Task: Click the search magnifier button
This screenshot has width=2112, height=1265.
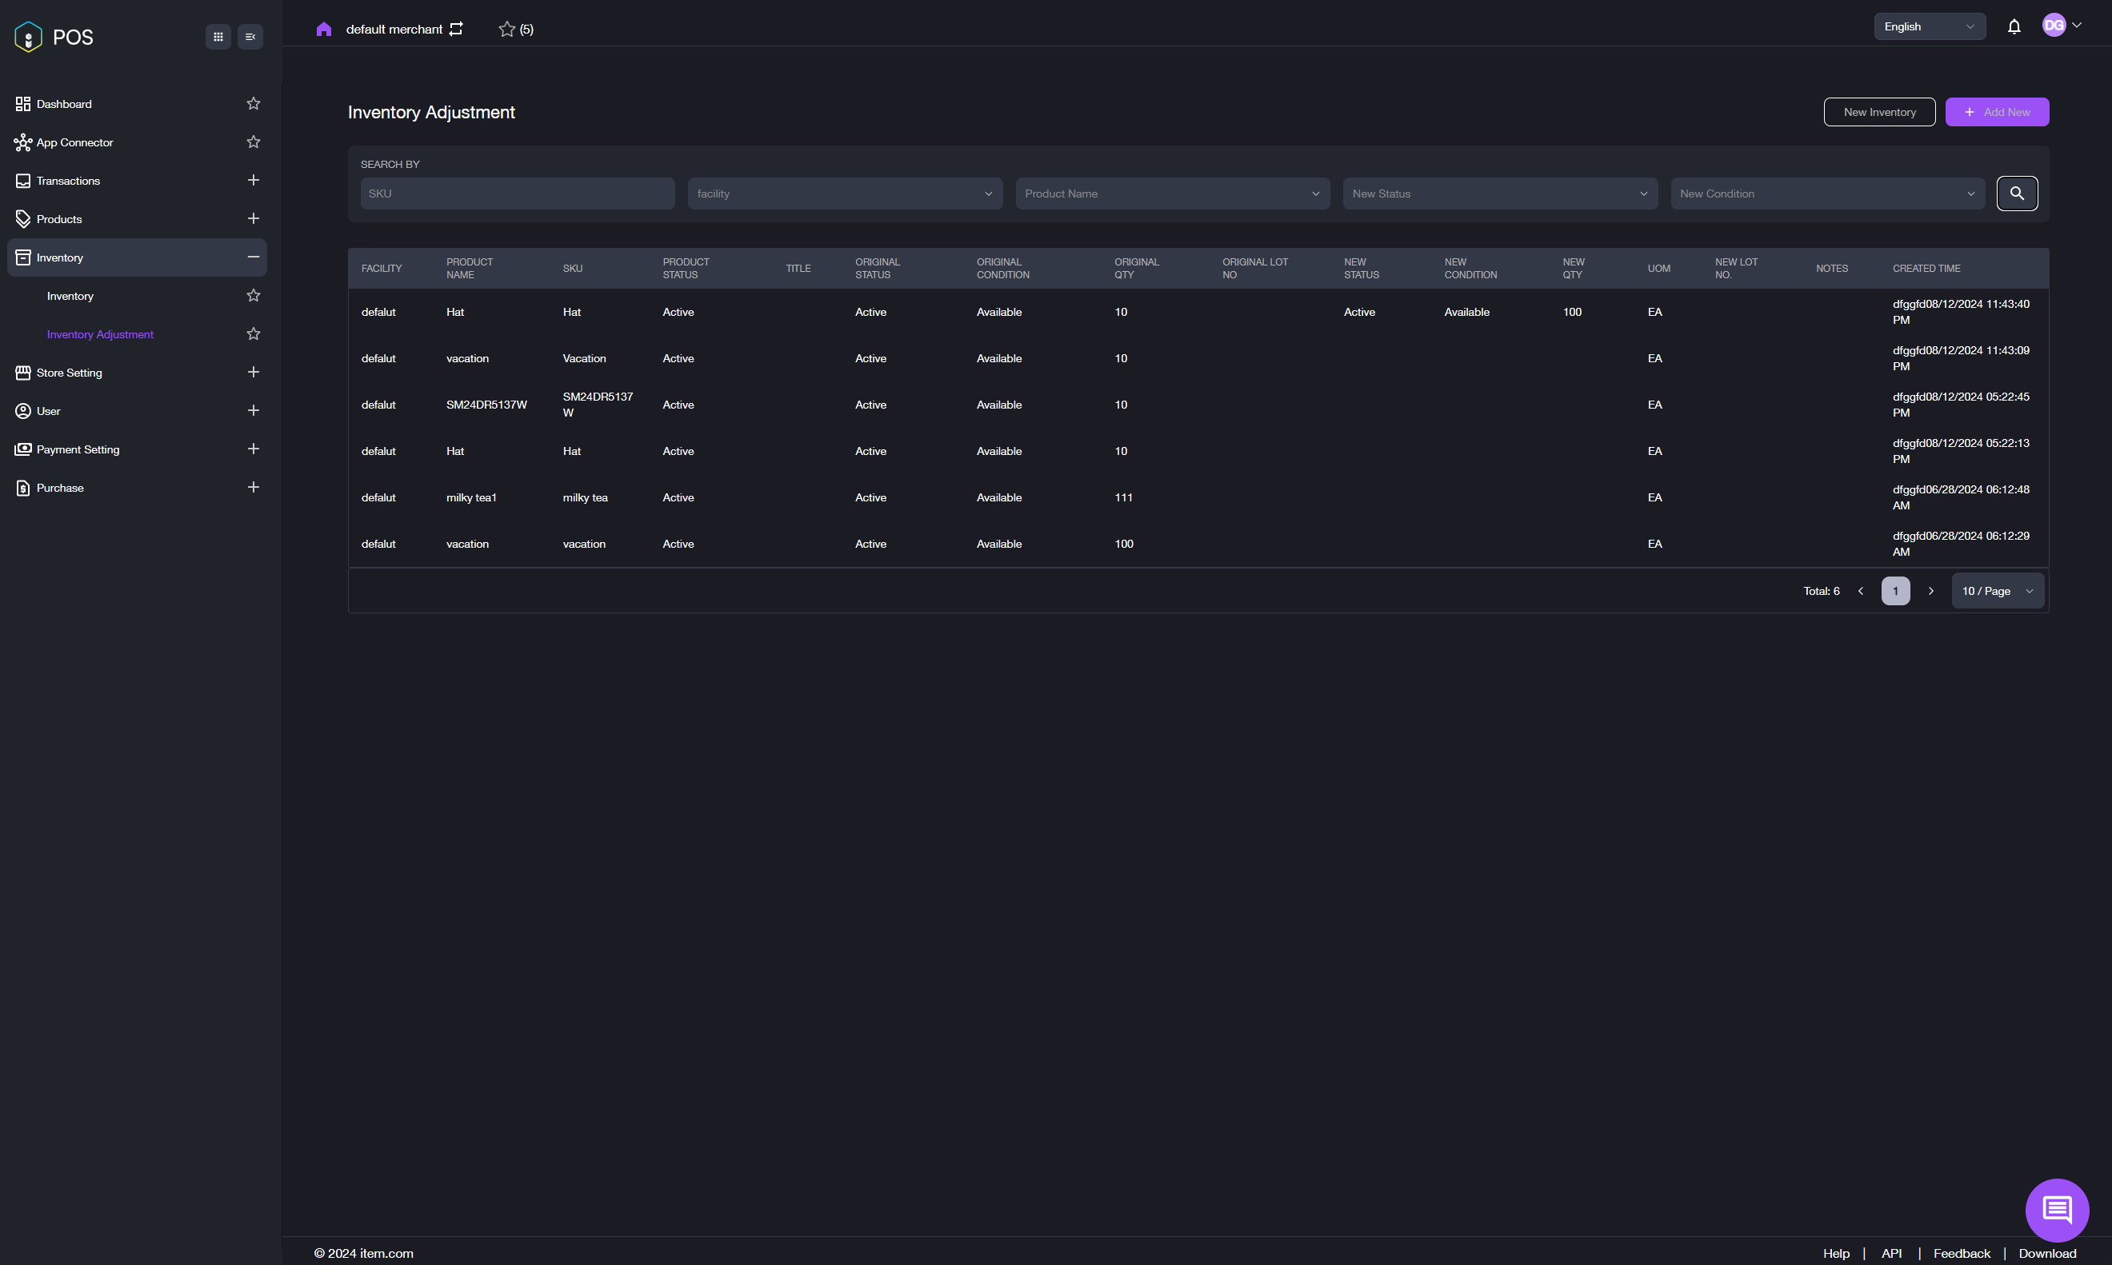Action: [x=2017, y=194]
